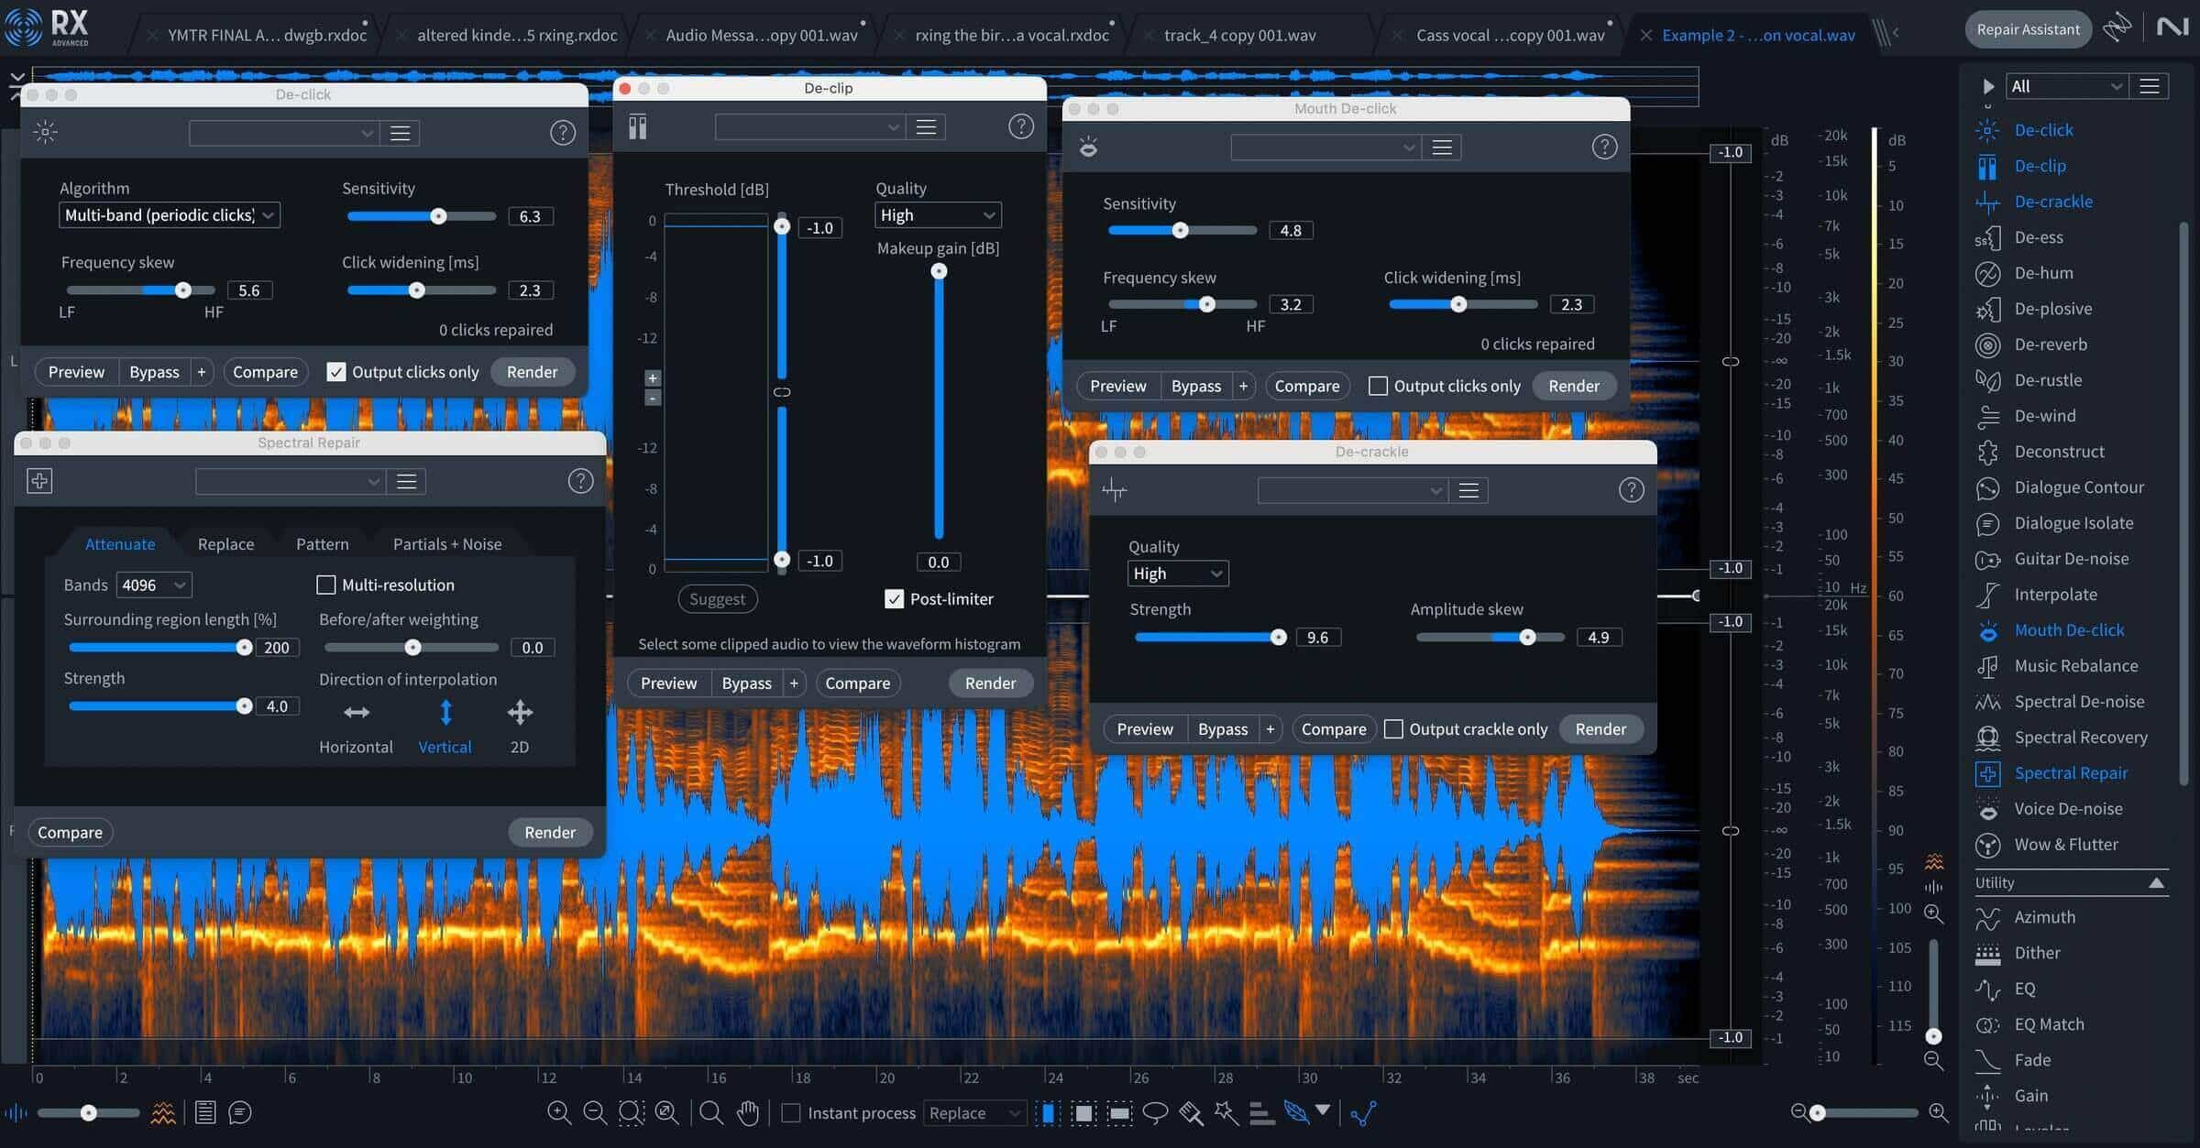Screen dimensions: 2200x1148
Task: Open the De-plosive module
Action: coord(2052,309)
